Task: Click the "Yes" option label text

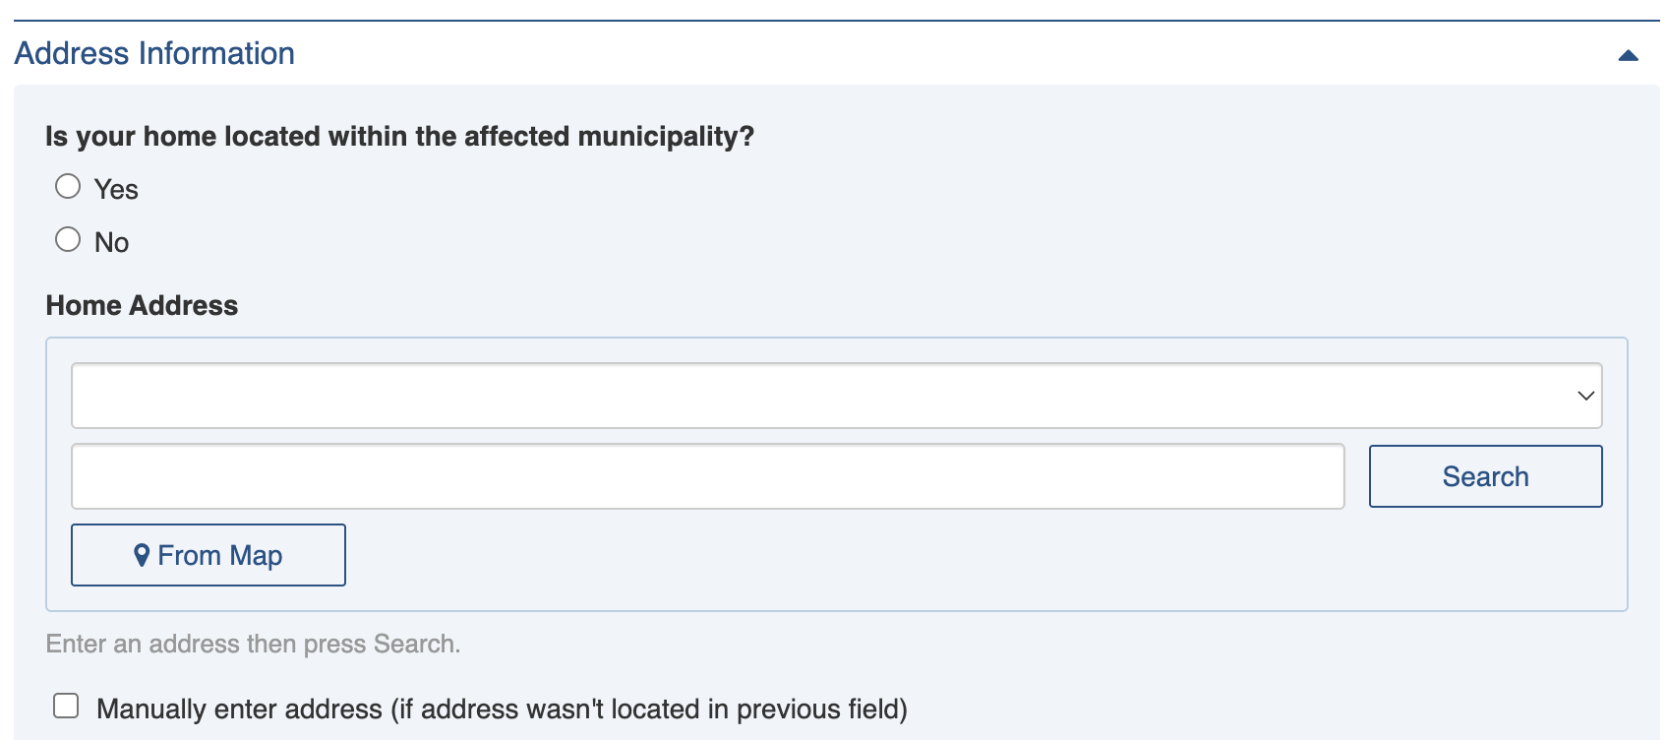Action: pos(116,189)
